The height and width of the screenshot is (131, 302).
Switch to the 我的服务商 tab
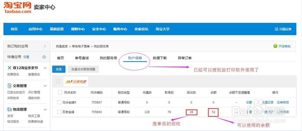pyautogui.click(x=108, y=58)
